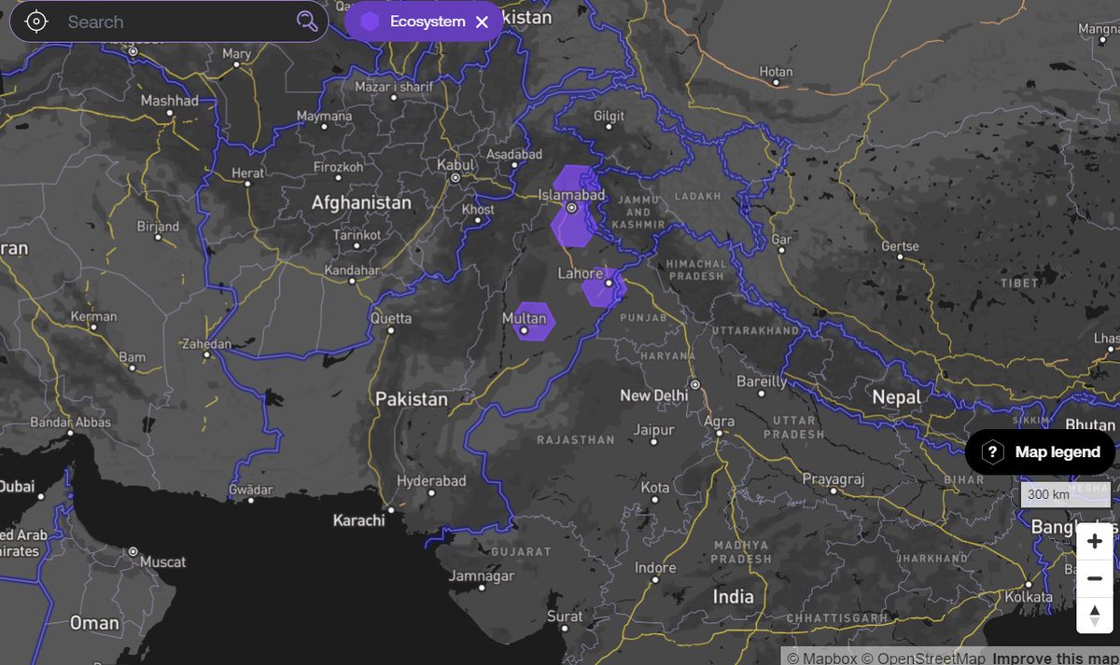Click the 300 km scale bar
Viewport: 1120px width, 665px height.
click(1065, 495)
